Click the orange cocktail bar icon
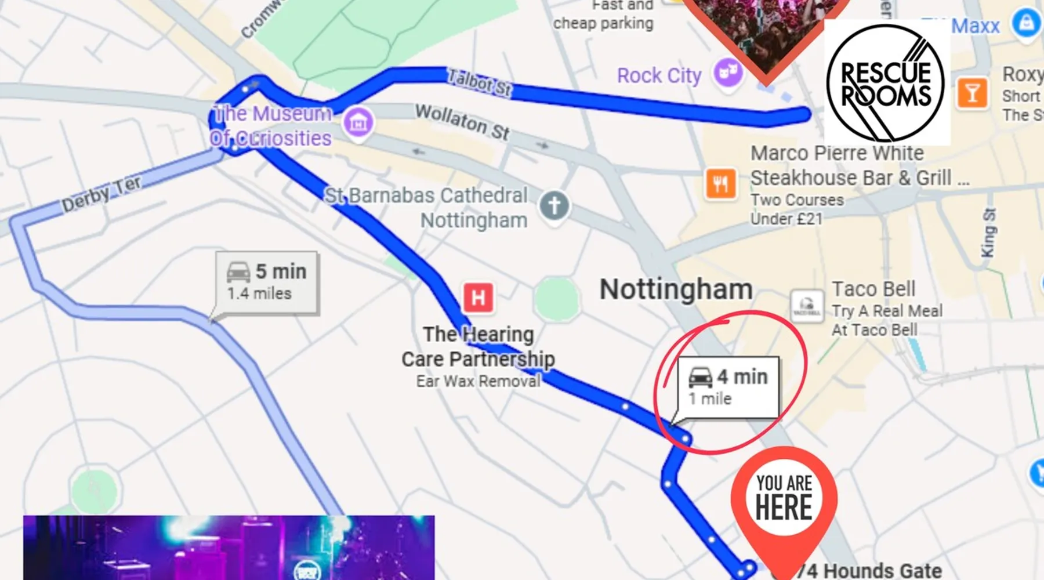This screenshot has height=580, width=1044. pos(972,93)
